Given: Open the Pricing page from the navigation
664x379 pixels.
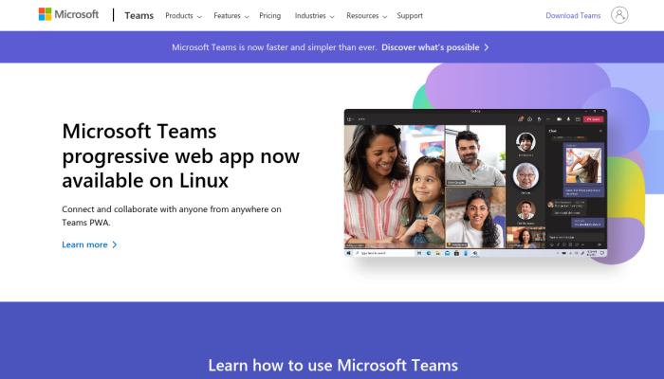Looking at the screenshot, I should pos(269,16).
